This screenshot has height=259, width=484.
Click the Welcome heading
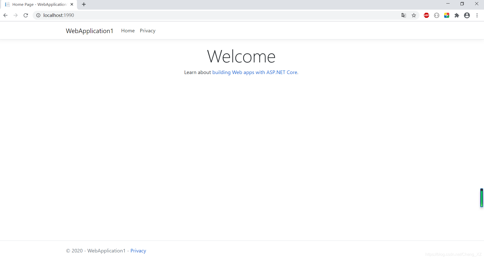[x=241, y=56]
